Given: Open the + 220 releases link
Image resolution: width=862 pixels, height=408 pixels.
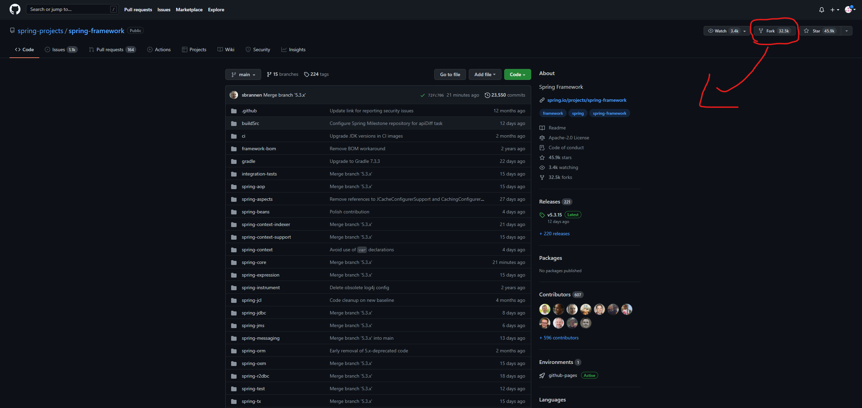Looking at the screenshot, I should pyautogui.click(x=554, y=234).
